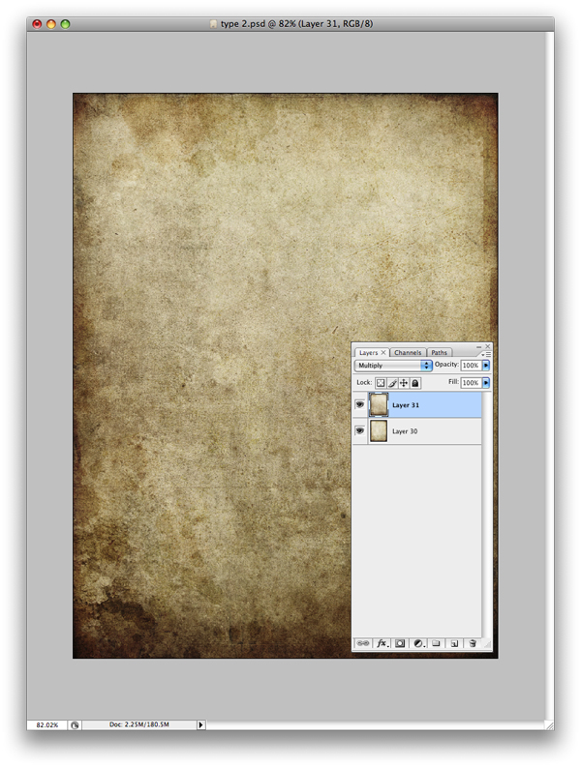Switch to the Channels tab
This screenshot has height=767, width=581.
click(408, 353)
